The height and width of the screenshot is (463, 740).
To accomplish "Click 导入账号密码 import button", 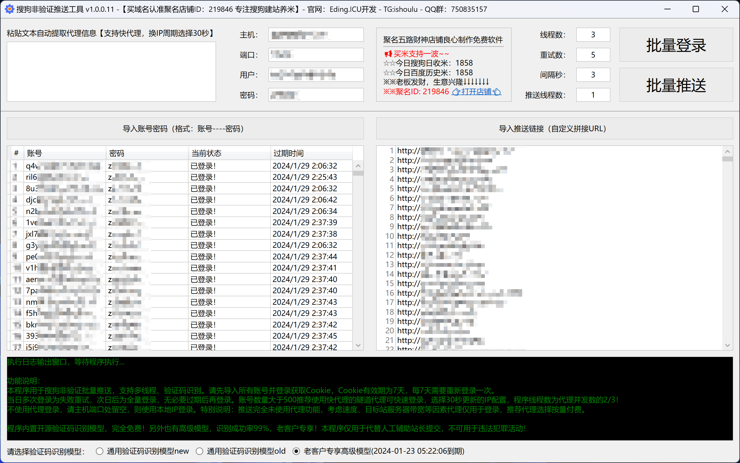I will pyautogui.click(x=185, y=128).
